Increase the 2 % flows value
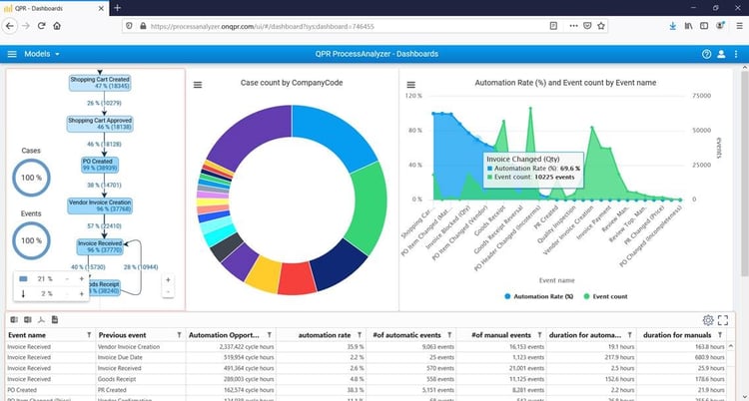The image size is (749, 401). pos(81,293)
